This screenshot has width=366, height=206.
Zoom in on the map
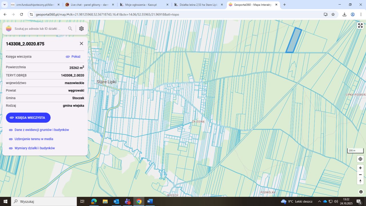[x=360, y=168]
